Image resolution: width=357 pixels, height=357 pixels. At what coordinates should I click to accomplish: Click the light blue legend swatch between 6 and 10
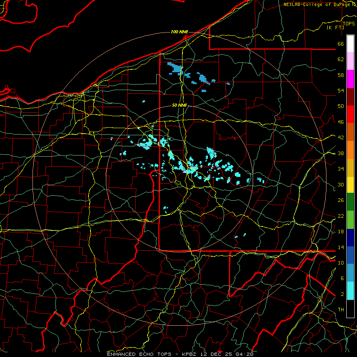pos(350,273)
